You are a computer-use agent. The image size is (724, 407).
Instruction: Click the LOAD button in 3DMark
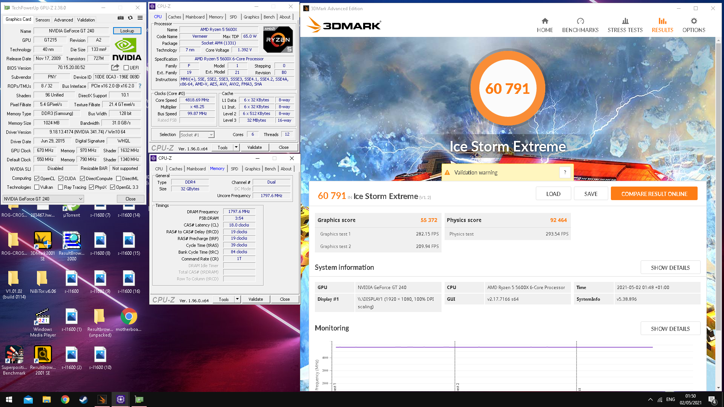pos(553,194)
